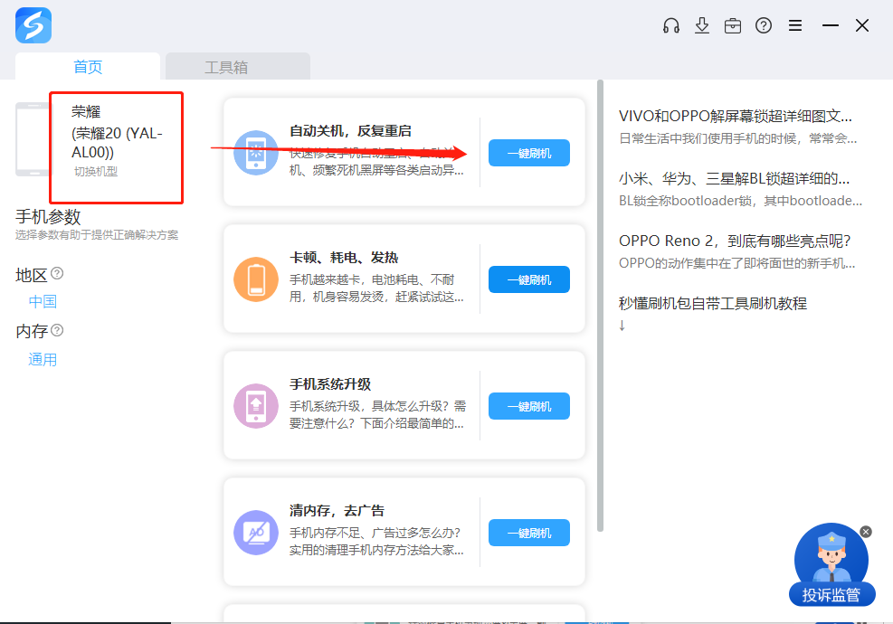Click 一键刷机 for 卡顿、耗电、发热

529,279
